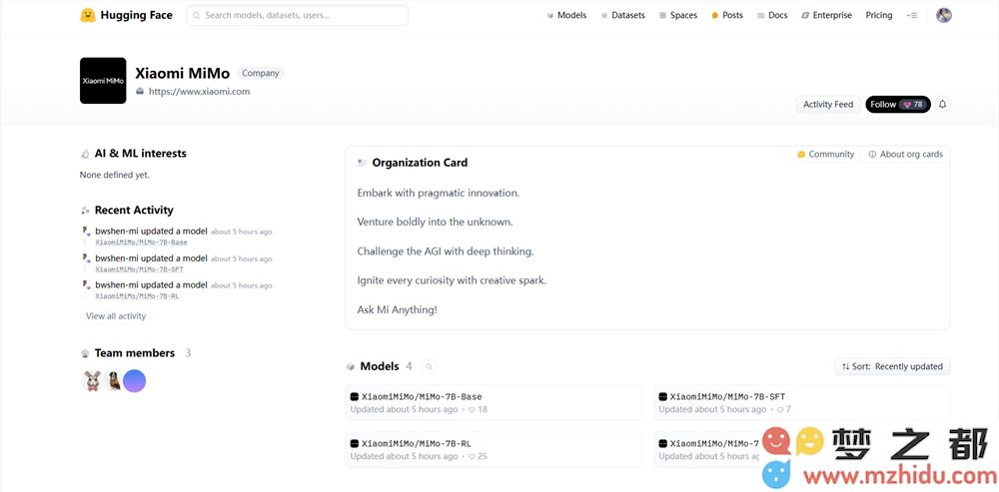
Task: Open the Datasets navigation tab
Action: (623, 15)
